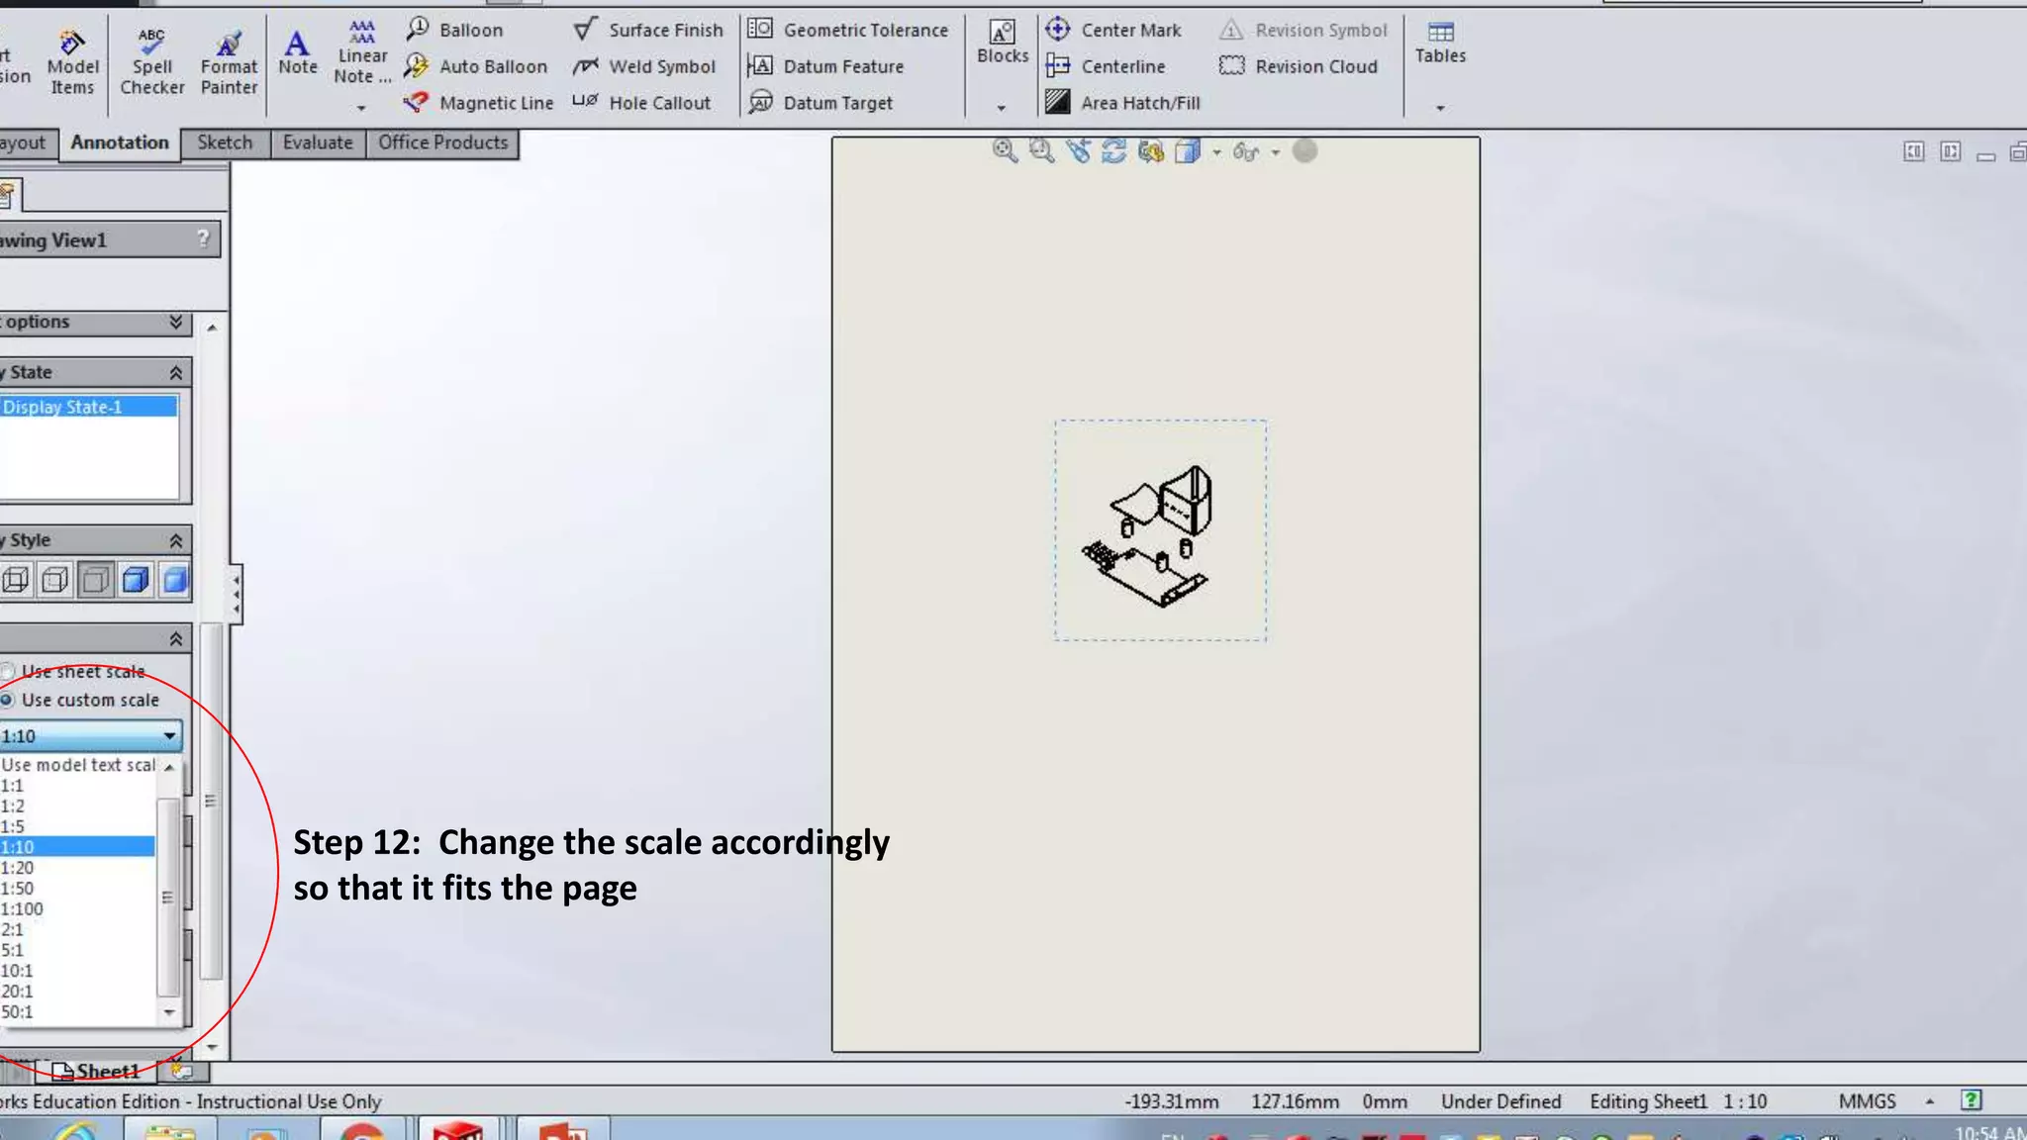Select Display State-1 in the list
The height and width of the screenshot is (1140, 2027).
(x=88, y=407)
